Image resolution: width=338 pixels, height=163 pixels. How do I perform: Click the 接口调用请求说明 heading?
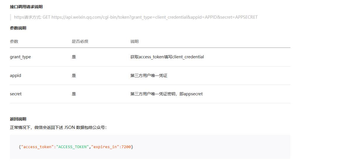point(26,7)
